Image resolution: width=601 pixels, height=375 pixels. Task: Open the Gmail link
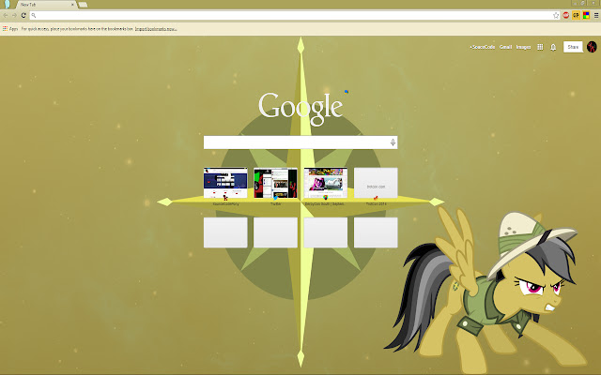click(505, 47)
